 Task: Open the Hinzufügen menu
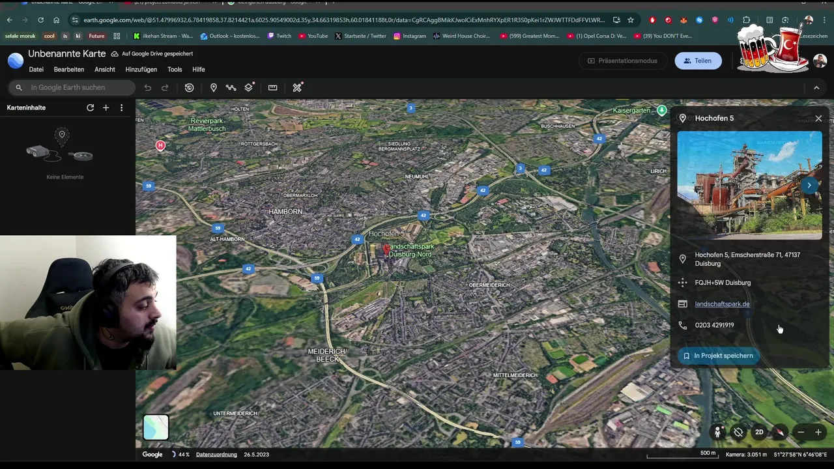pos(141,69)
